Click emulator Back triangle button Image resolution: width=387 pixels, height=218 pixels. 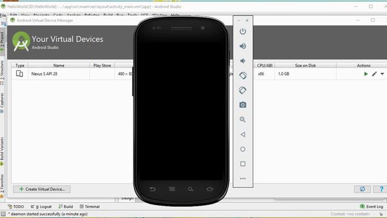pos(242,134)
